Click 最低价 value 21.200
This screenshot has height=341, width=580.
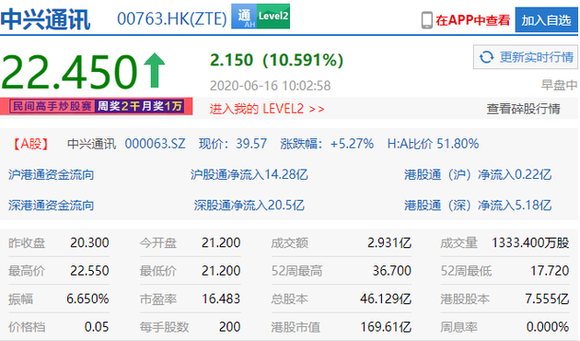point(221,271)
